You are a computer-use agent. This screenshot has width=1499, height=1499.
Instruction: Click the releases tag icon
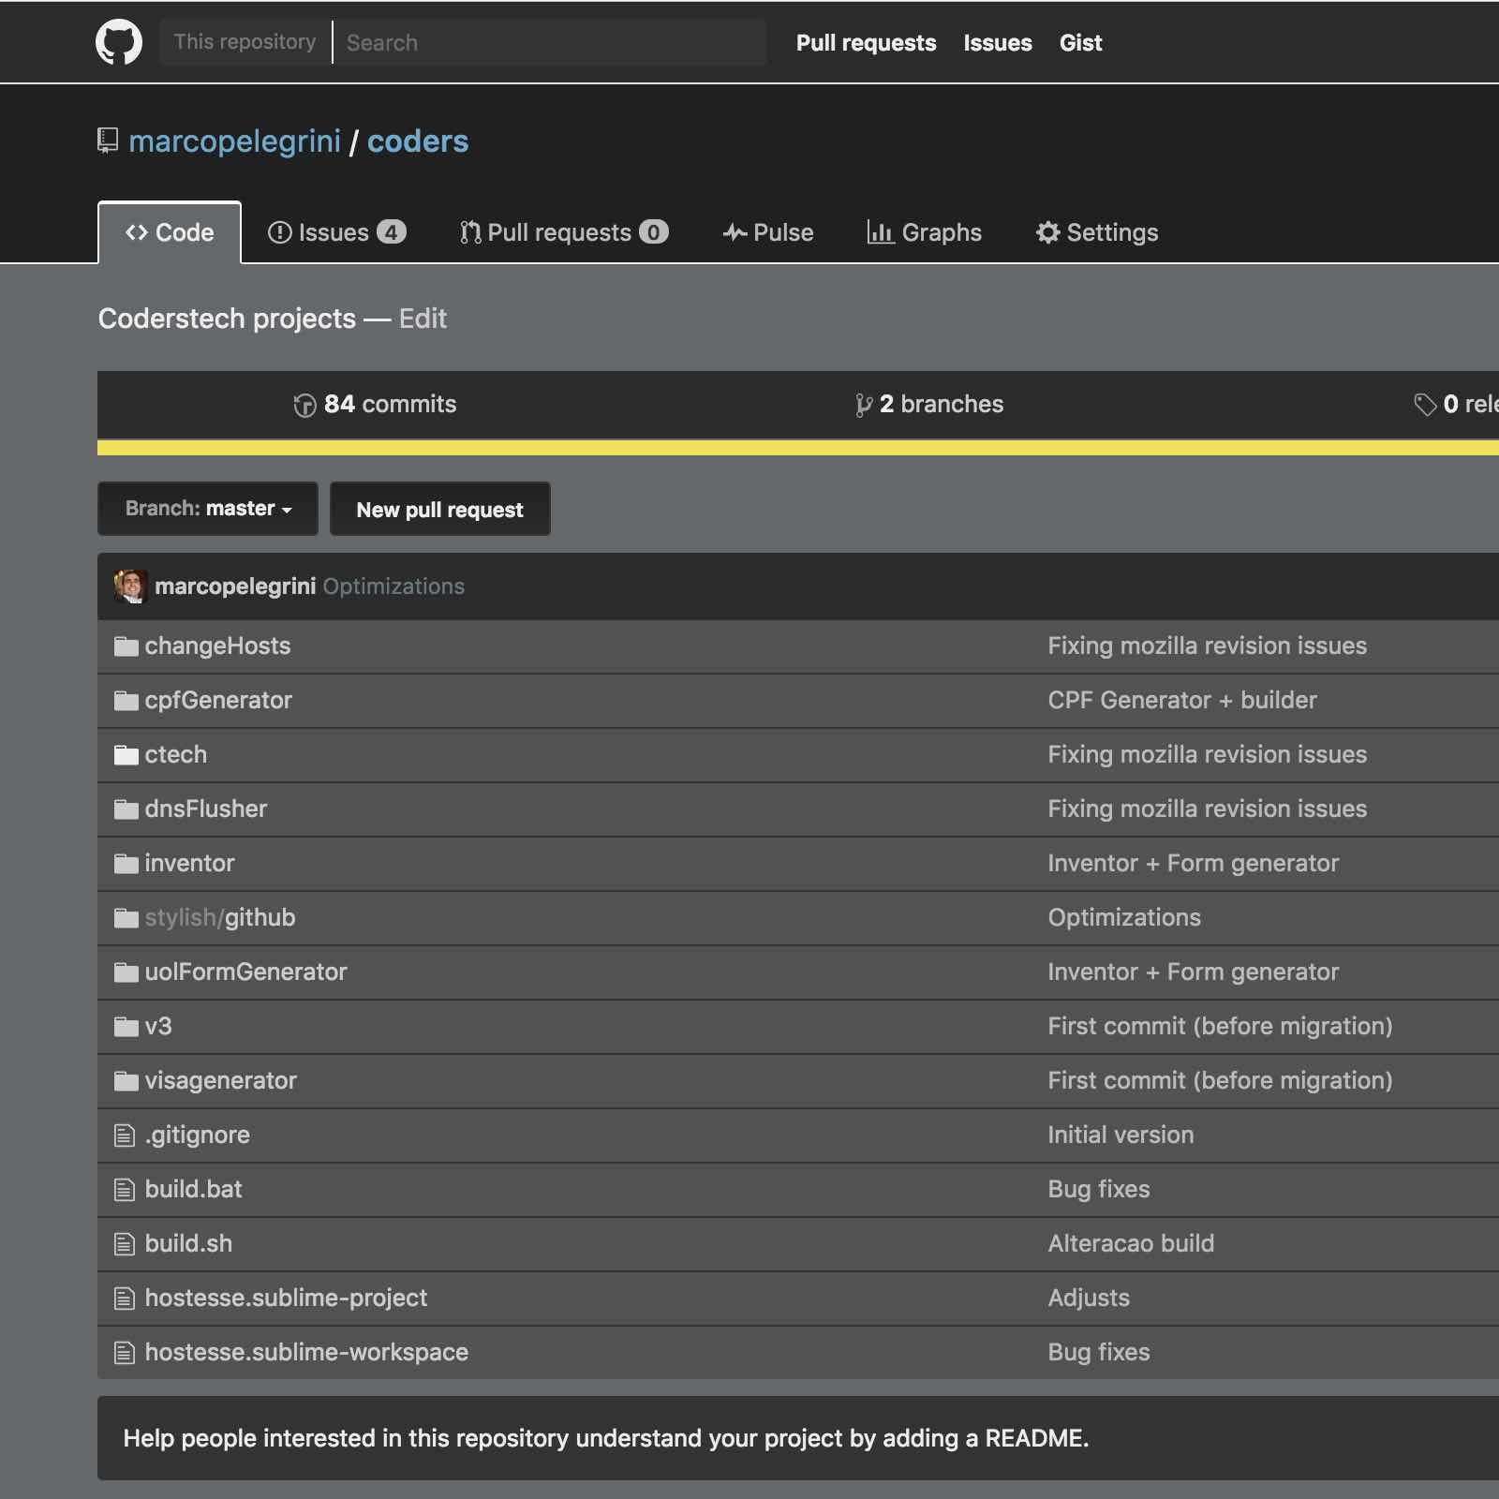point(1425,405)
